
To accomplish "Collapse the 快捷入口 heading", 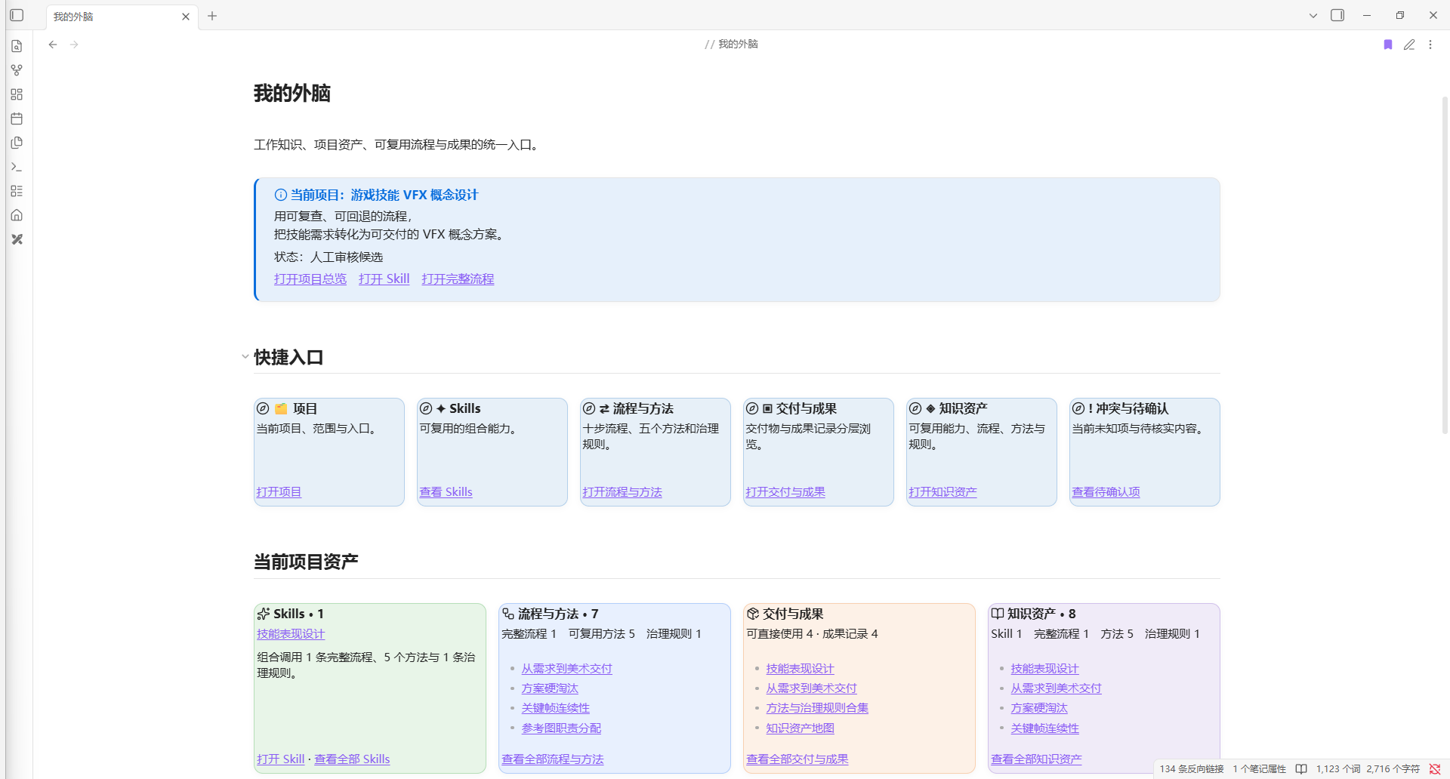I will click(245, 356).
